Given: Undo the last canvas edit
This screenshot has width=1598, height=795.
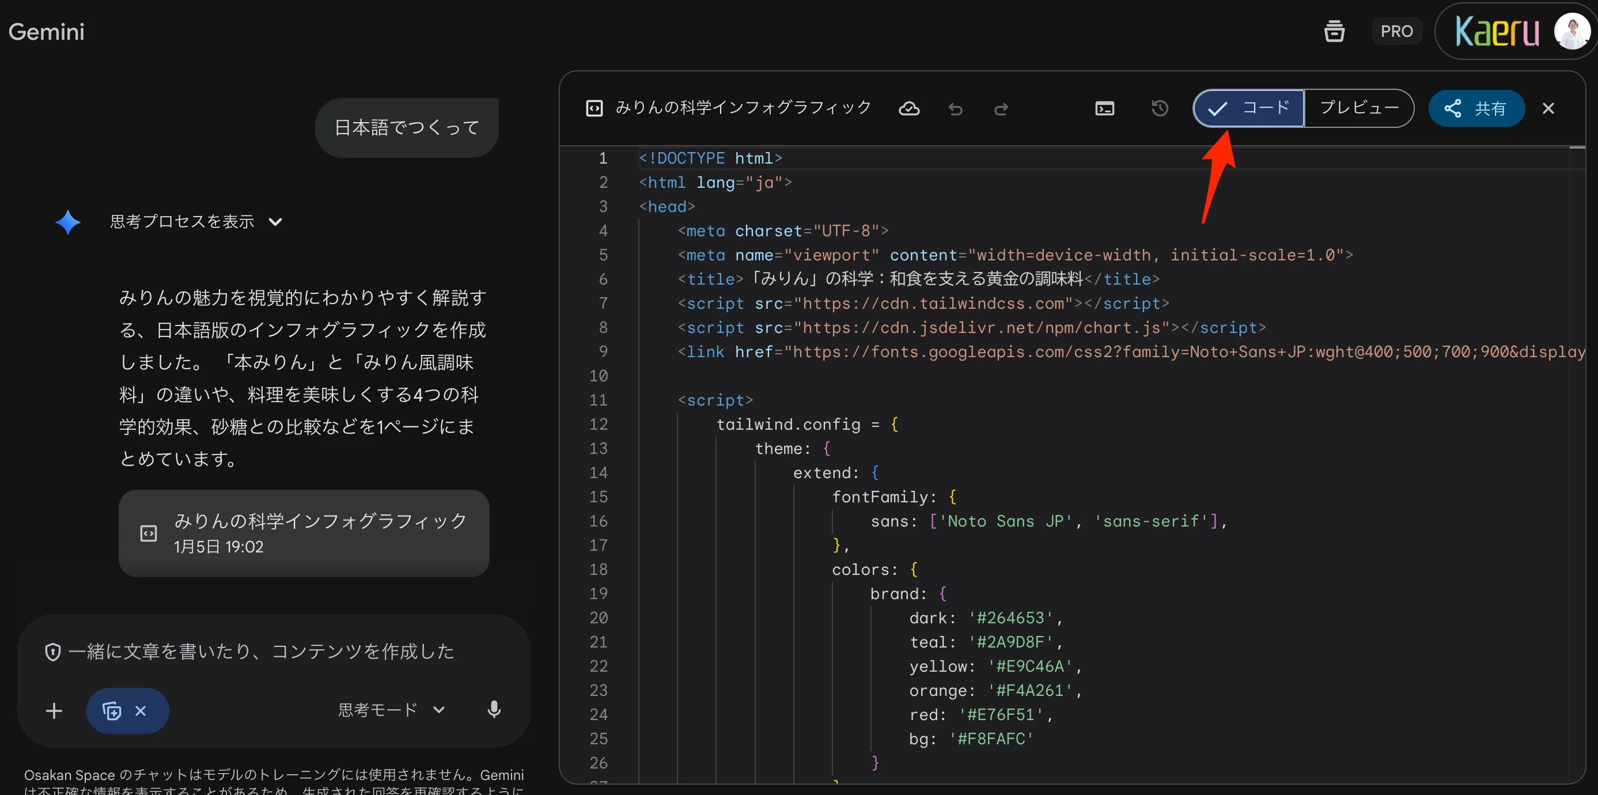Looking at the screenshot, I should tap(955, 109).
